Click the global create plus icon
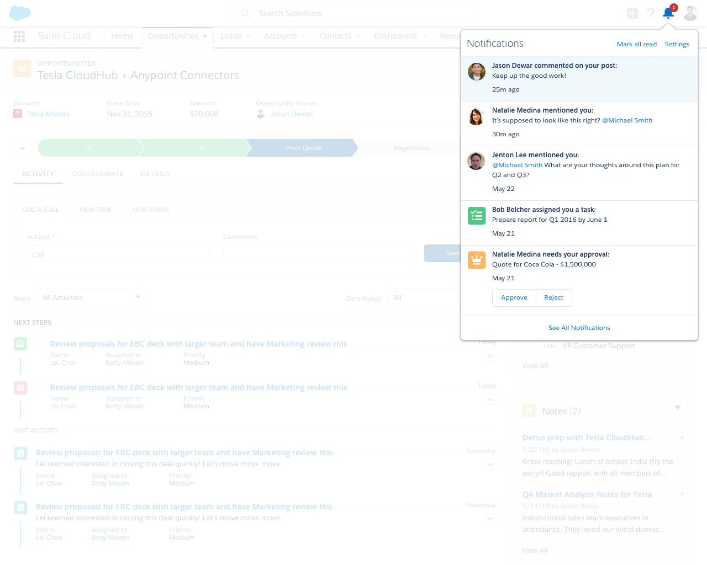 point(632,13)
